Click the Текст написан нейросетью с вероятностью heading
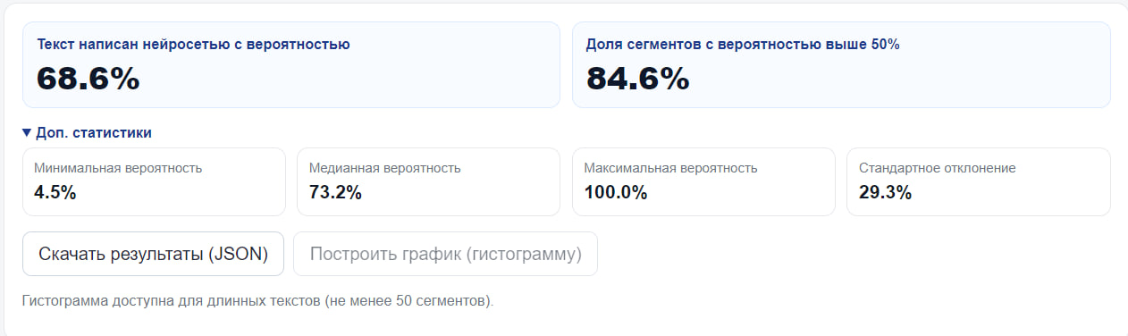Image resolution: width=1128 pixels, height=336 pixels. point(193,44)
